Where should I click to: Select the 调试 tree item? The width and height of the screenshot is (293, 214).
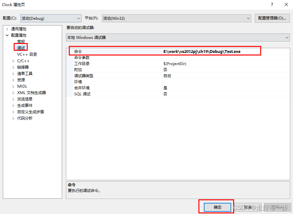[x=21, y=48]
